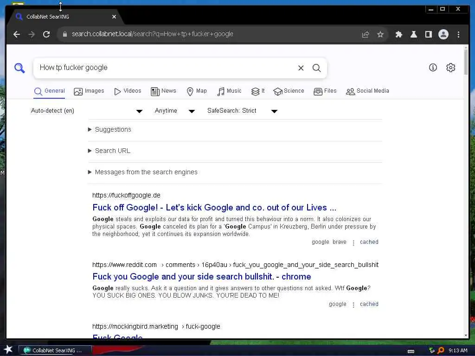Open the reddit 'side search bullshit' result link

click(202, 277)
